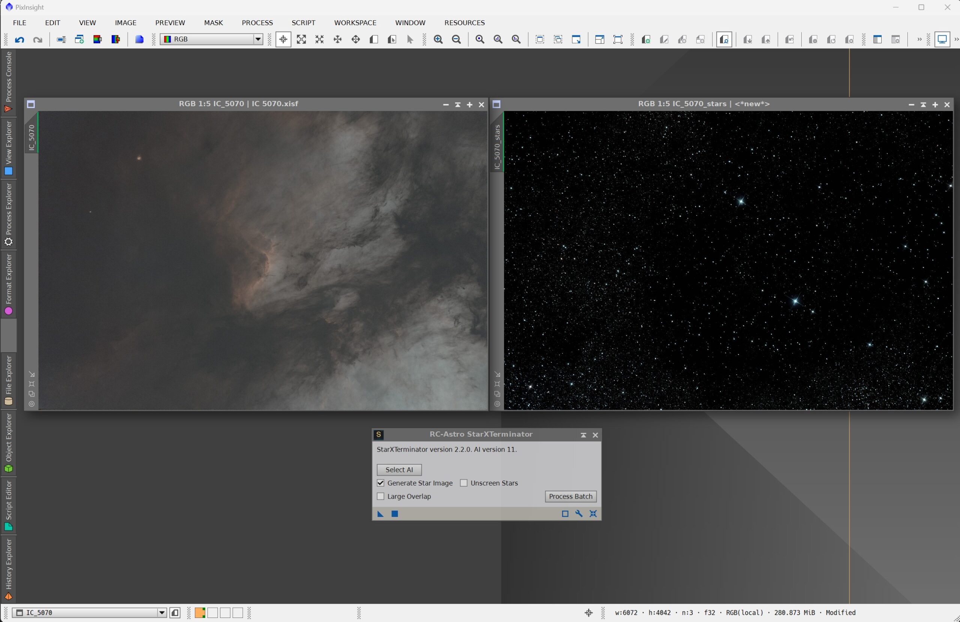Enable the Large Overlap checkbox
The width and height of the screenshot is (960, 622).
tap(380, 496)
